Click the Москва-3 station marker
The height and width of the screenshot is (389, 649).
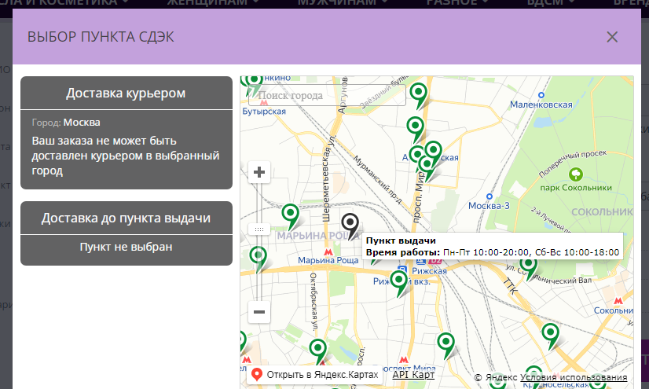(x=489, y=196)
